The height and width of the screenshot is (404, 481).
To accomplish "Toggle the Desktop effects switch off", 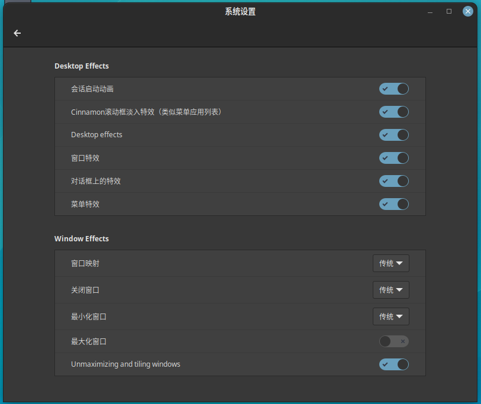I will tap(394, 135).
